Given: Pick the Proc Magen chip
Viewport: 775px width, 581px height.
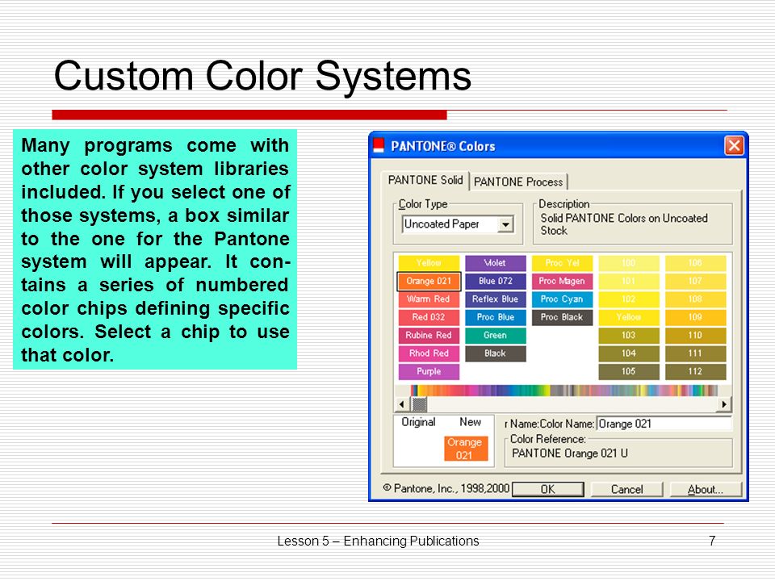Looking at the screenshot, I should coord(562,281).
